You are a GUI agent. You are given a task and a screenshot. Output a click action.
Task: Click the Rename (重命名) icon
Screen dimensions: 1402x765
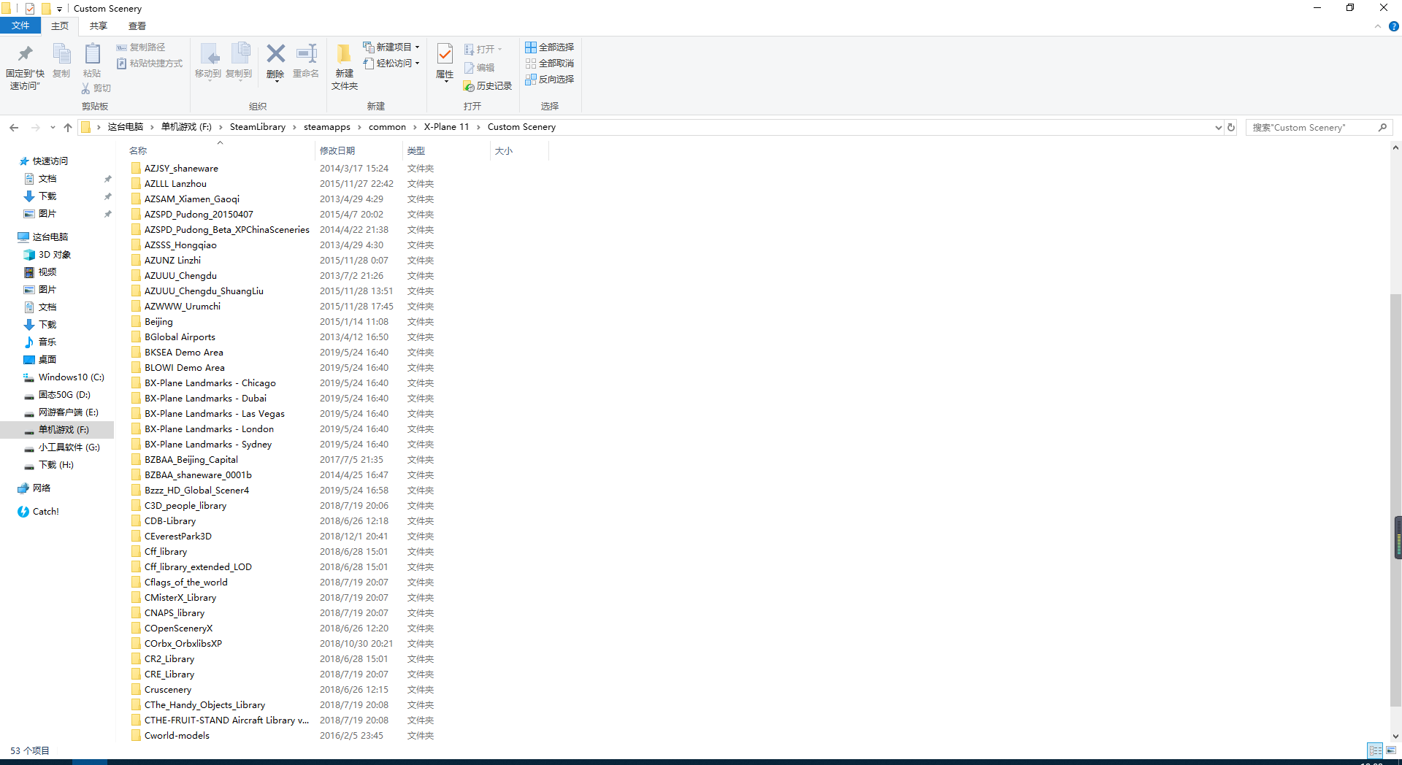[306, 53]
